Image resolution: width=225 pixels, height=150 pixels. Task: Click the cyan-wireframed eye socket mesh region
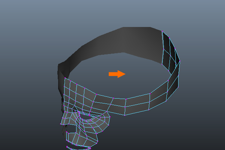[93, 122]
